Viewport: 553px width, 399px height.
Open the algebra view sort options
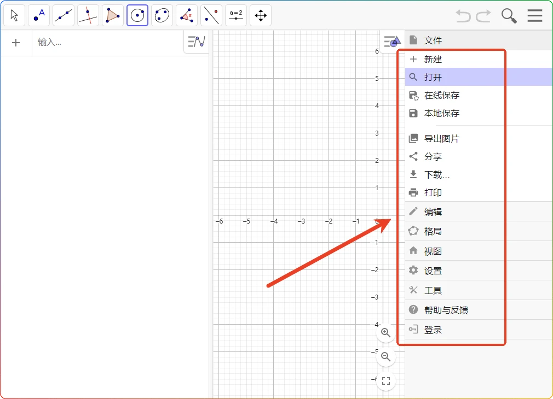click(195, 42)
